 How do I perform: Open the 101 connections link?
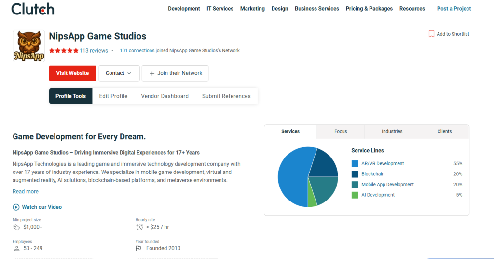137,50
